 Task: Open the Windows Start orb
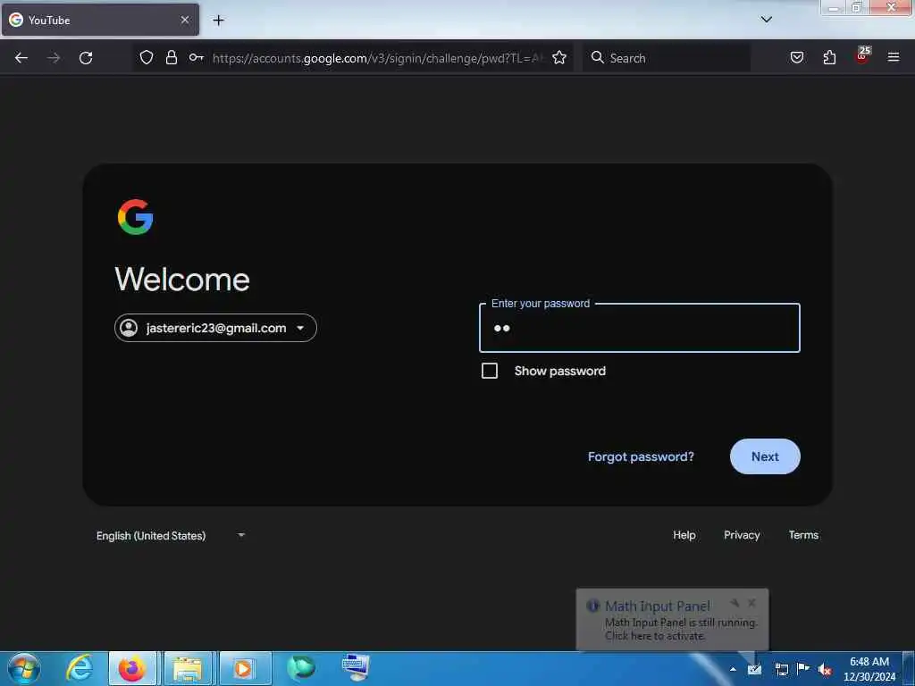point(24,668)
